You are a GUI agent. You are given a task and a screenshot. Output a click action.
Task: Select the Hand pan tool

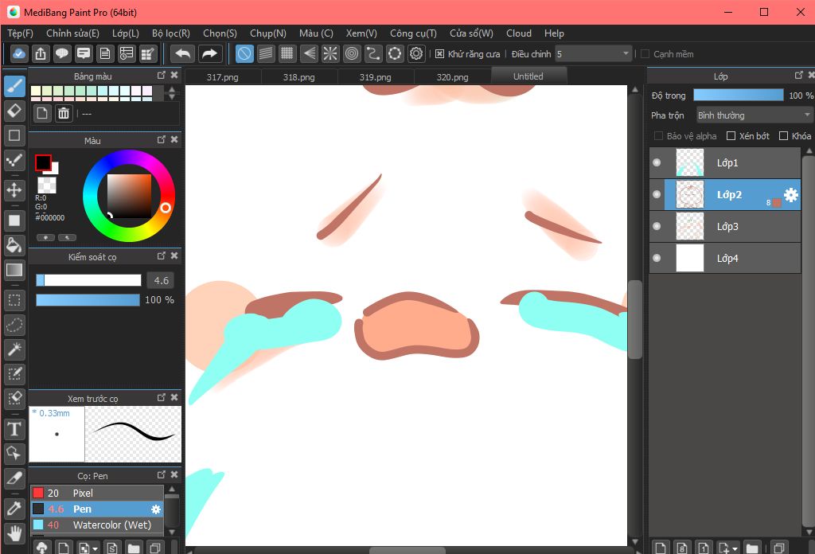(x=14, y=533)
